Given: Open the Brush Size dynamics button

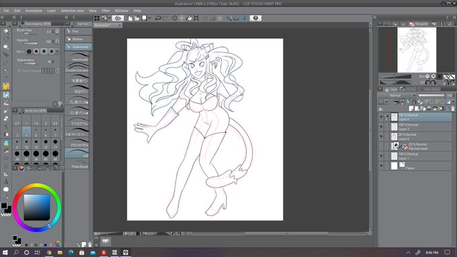Looking at the screenshot, I should 57,31.
